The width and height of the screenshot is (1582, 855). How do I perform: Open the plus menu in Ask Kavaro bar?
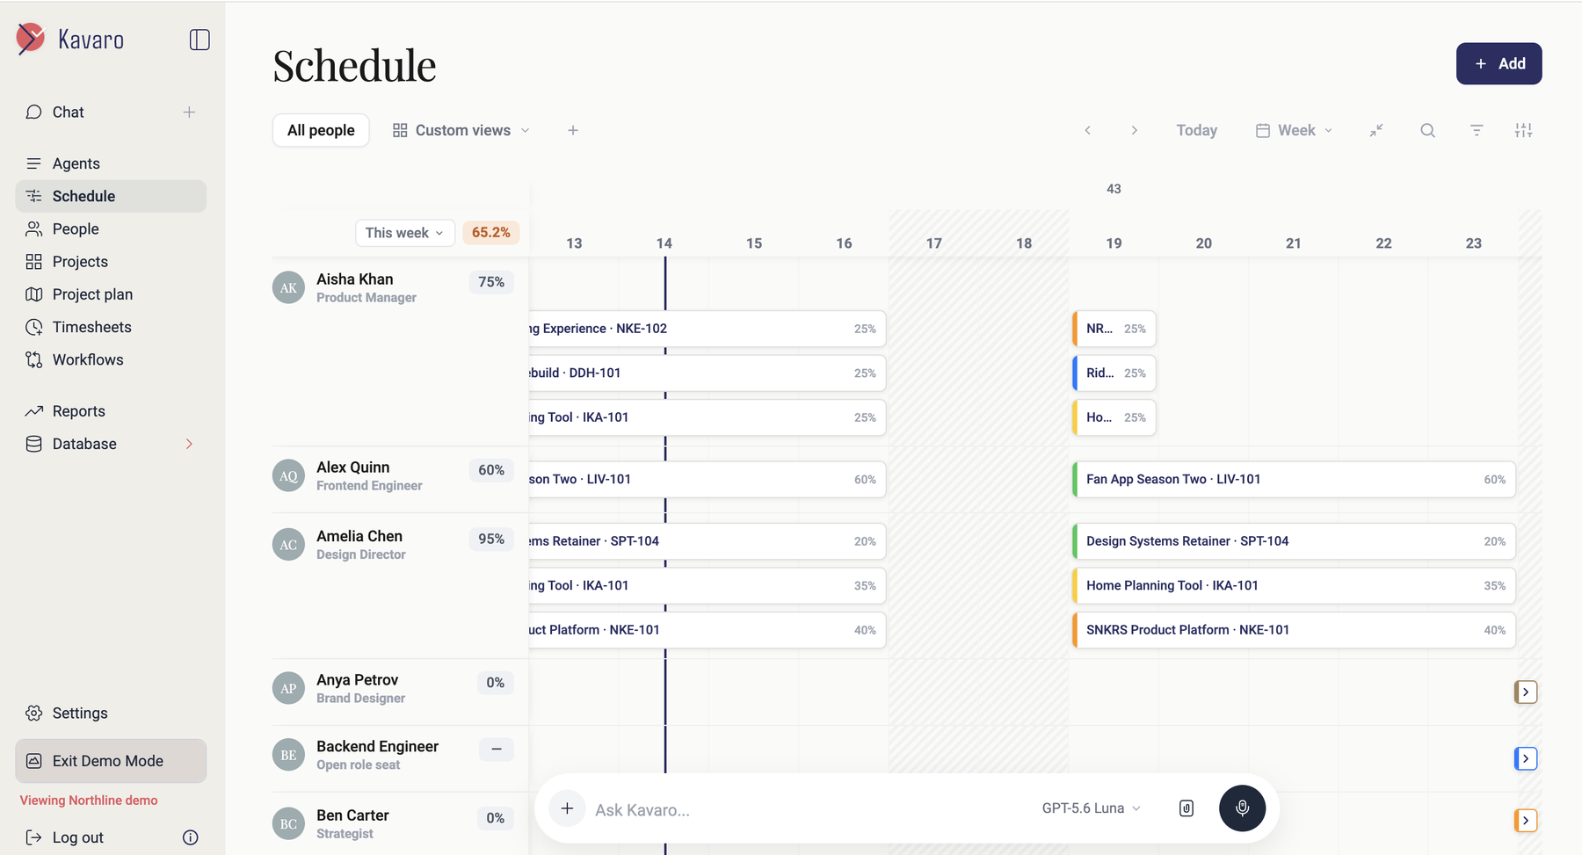(x=567, y=808)
